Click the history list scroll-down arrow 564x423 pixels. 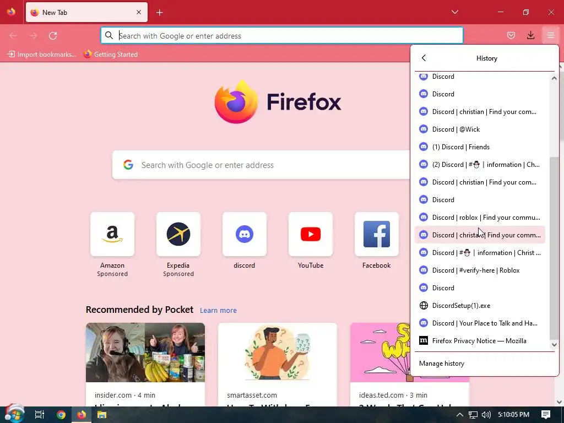click(554, 345)
